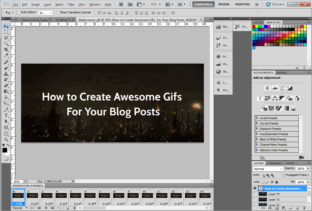Expand Hue/Saturation Presets list

(x=257, y=134)
